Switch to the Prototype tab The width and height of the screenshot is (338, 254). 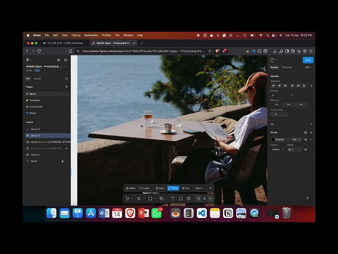pyautogui.click(x=287, y=67)
